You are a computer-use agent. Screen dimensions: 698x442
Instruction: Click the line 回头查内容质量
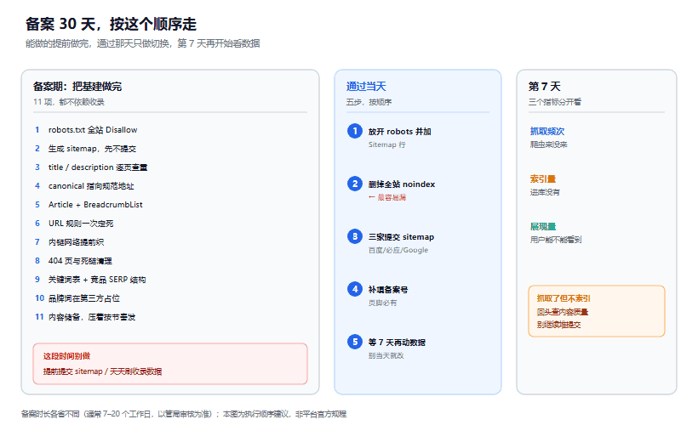click(562, 312)
